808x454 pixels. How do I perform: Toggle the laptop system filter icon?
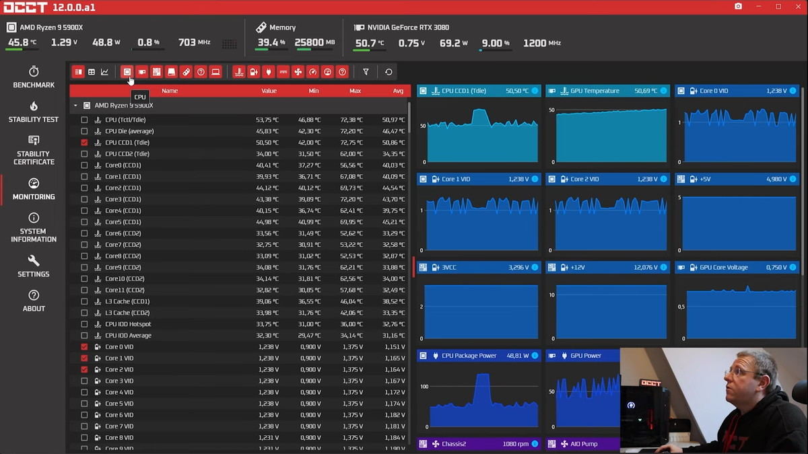point(215,71)
